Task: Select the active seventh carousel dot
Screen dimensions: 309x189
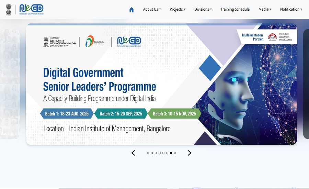Action: (171, 153)
